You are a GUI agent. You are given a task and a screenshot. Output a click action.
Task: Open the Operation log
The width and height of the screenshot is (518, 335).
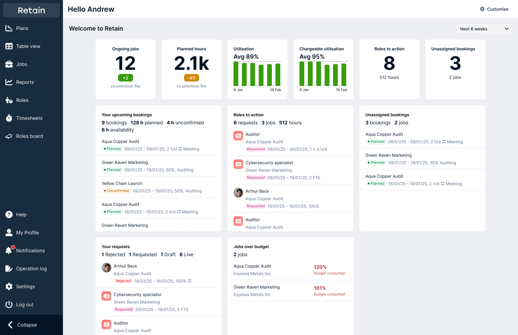(x=31, y=268)
